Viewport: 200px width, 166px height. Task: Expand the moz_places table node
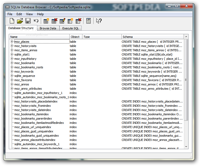(x=12, y=42)
